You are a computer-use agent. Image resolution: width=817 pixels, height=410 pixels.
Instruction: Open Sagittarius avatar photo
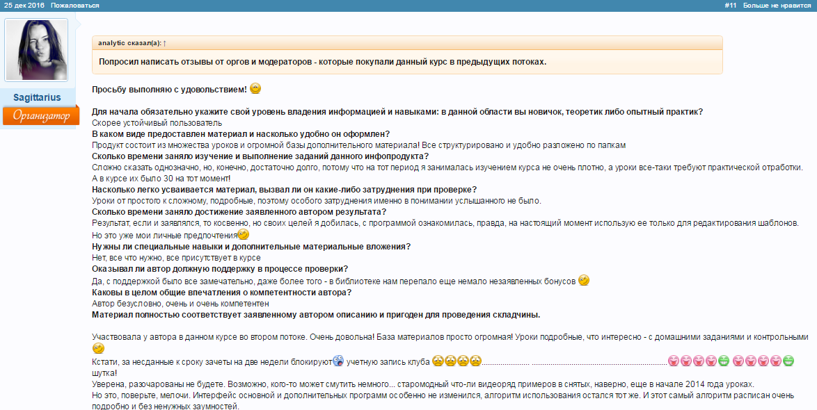click(36, 50)
